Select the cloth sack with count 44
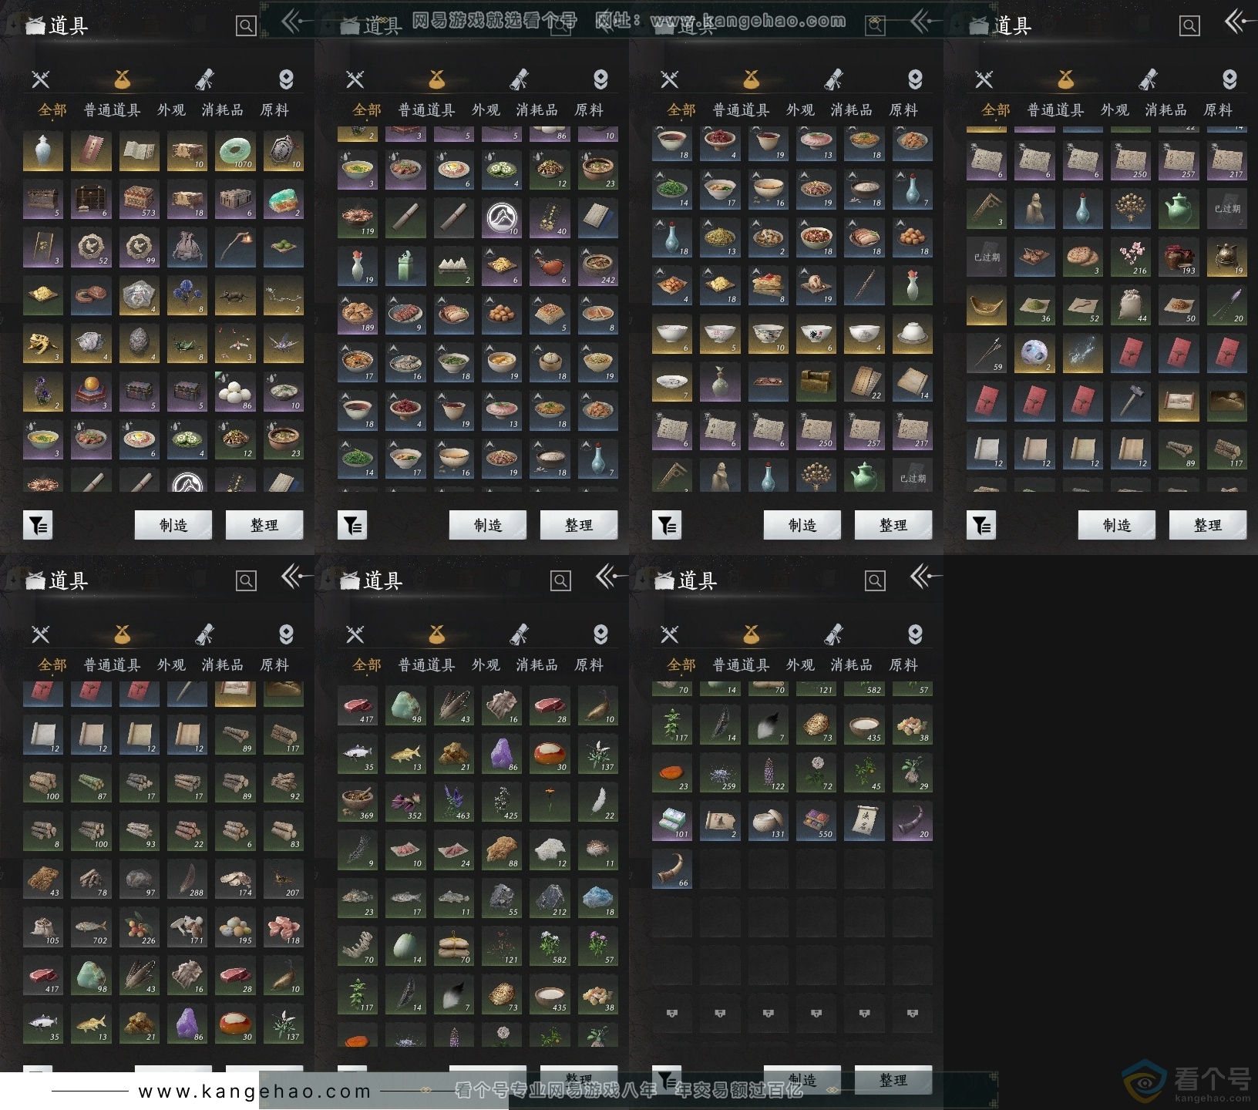Image resolution: width=1258 pixels, height=1110 pixels. [x=1131, y=305]
